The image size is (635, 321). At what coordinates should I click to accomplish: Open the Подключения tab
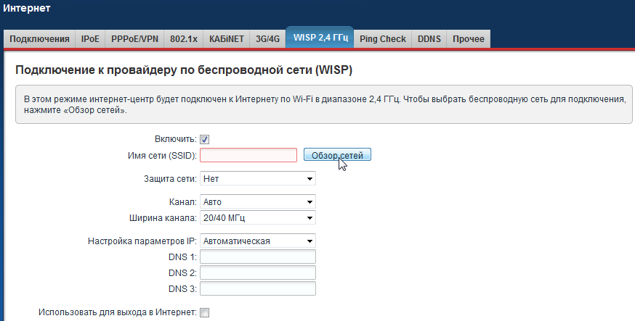click(x=40, y=38)
